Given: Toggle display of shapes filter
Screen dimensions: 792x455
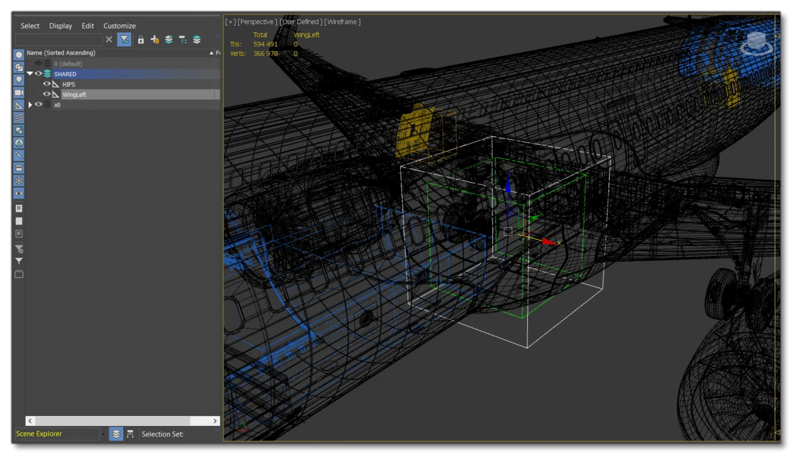Looking at the screenshot, I should (19, 67).
